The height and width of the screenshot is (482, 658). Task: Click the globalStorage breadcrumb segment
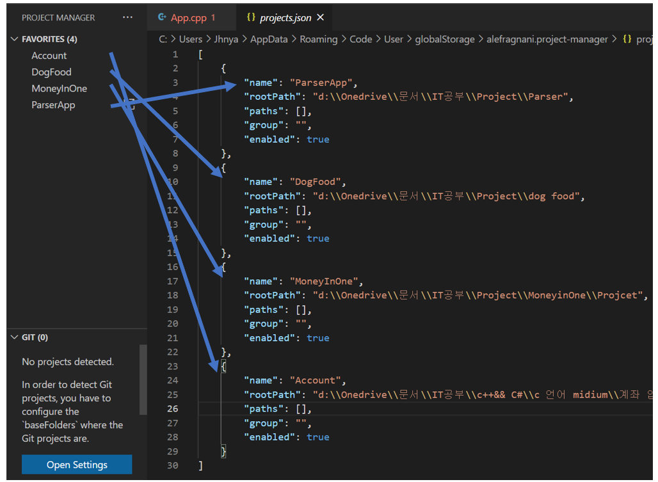(445, 39)
